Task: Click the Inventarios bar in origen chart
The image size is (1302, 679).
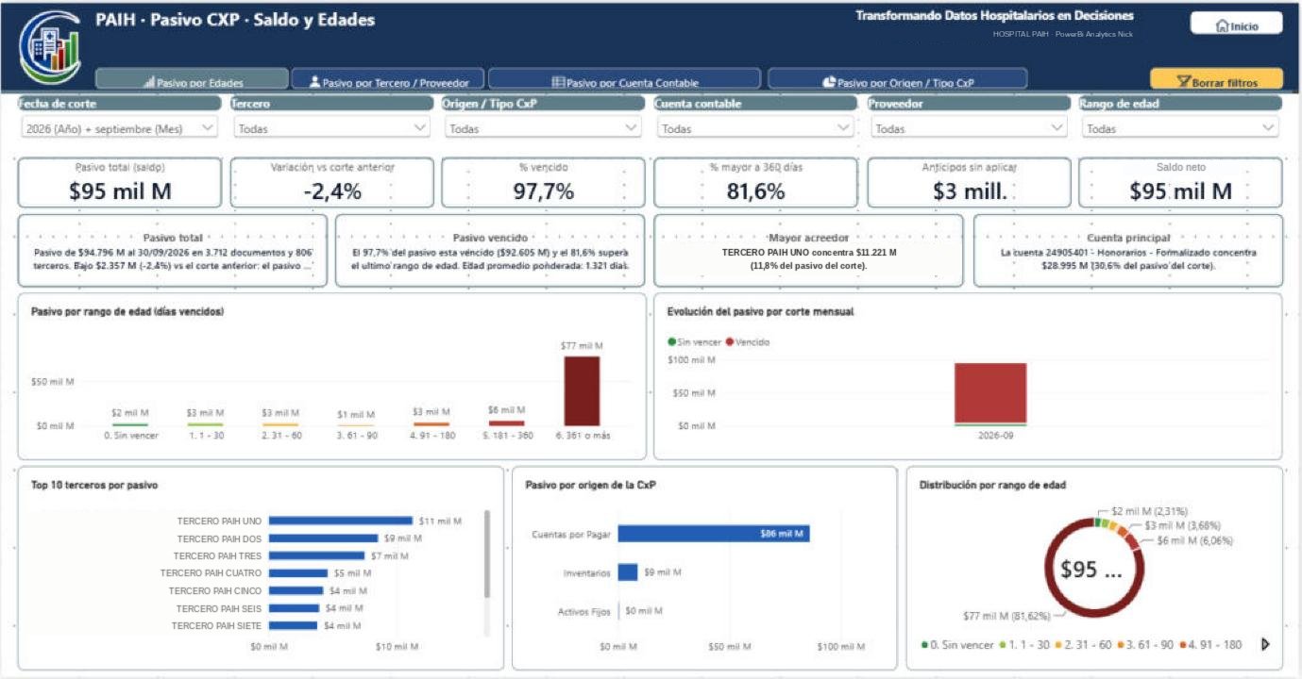Action: (x=628, y=572)
